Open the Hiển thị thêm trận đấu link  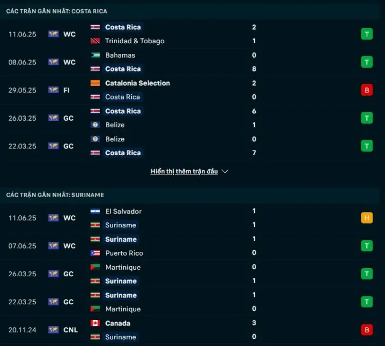tap(184, 172)
